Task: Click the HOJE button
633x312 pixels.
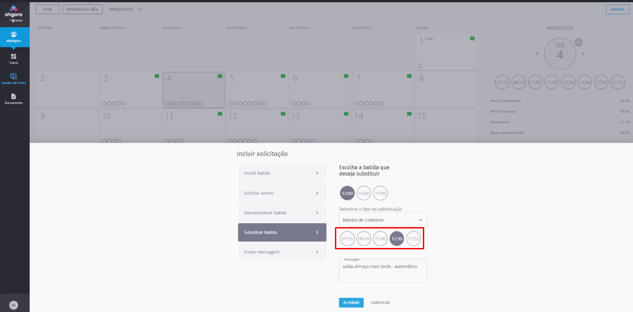Action: 48,9
